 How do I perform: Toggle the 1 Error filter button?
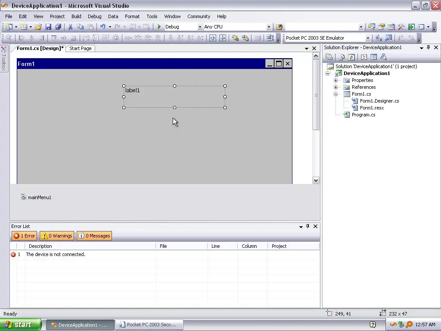(25, 236)
